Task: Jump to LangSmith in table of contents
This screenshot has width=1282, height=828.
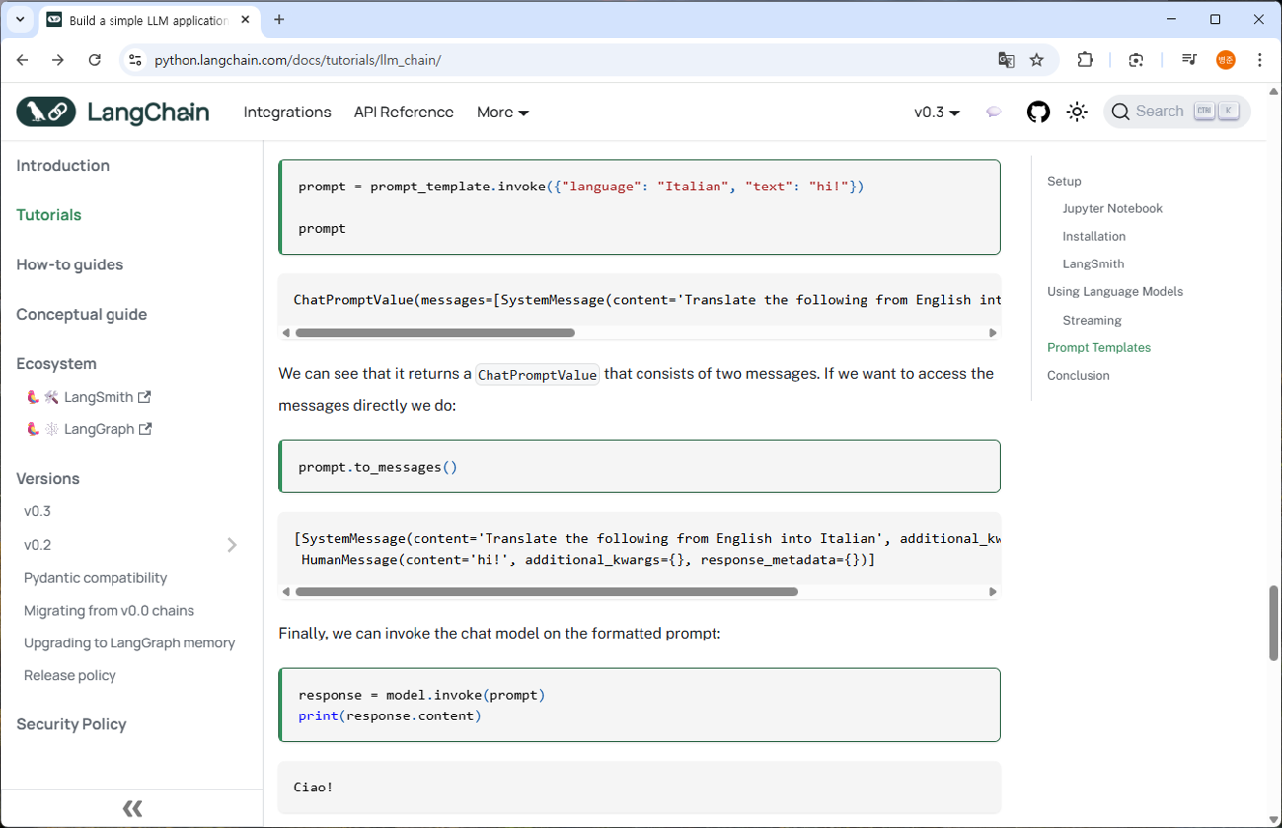Action: point(1093,263)
